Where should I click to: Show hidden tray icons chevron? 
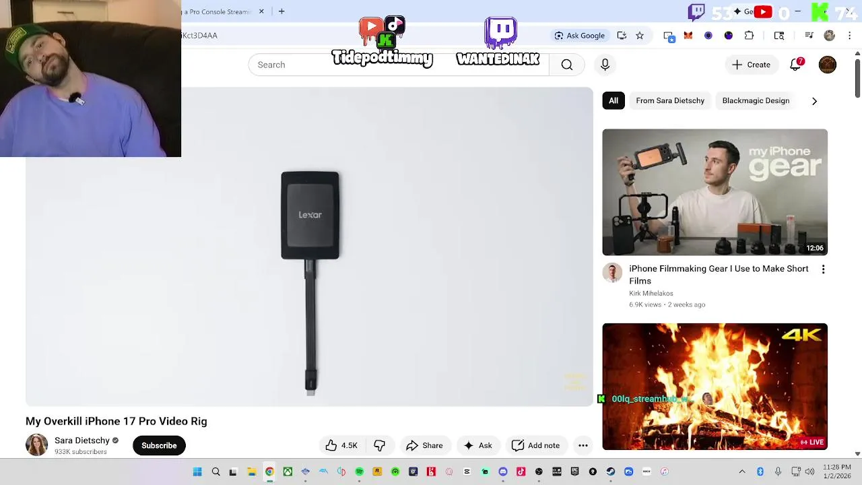pyautogui.click(x=742, y=472)
